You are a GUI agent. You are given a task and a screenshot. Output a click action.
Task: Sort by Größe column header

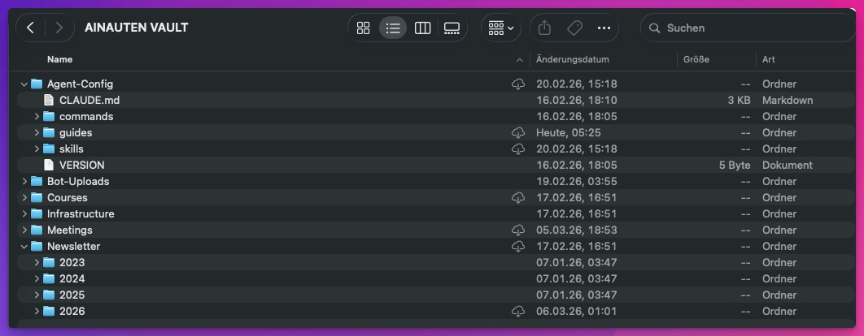point(696,59)
